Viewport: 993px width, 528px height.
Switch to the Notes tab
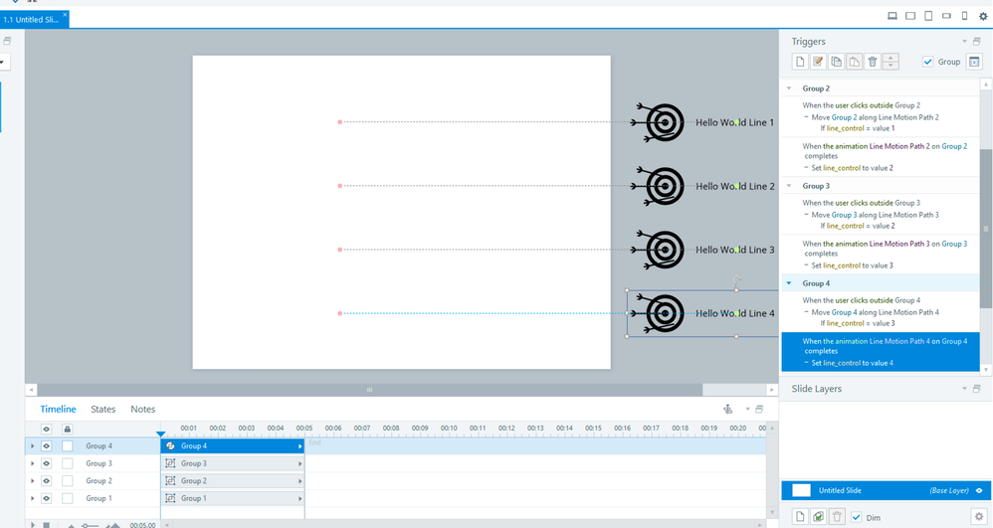coord(142,409)
